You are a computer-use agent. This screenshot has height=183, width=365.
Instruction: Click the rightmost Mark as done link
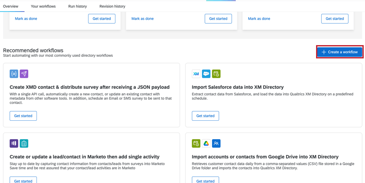pos(259,19)
